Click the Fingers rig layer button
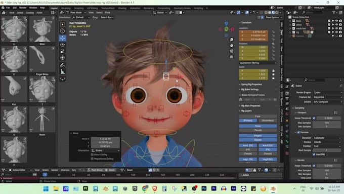Screen dimensions: 344x194 coord(258,136)
